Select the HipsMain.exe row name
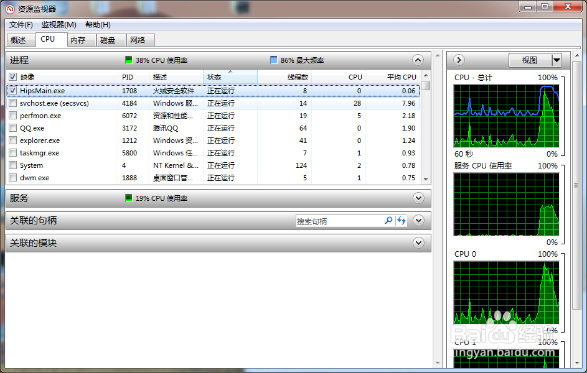Viewport: 587px width, 373px height. [42, 91]
